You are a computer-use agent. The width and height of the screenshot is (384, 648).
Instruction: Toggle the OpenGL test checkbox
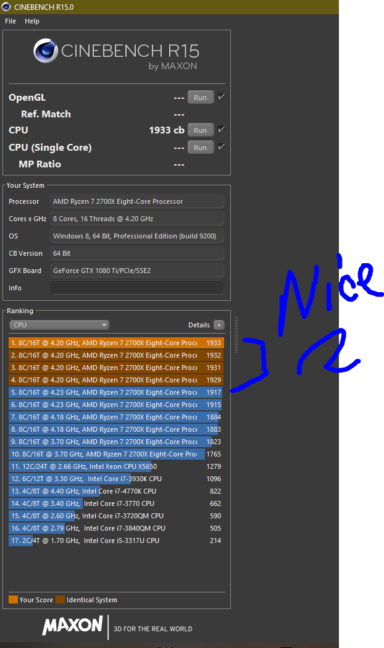(x=221, y=97)
